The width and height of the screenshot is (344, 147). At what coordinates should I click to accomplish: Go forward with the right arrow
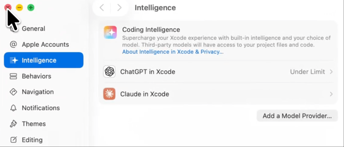tap(119, 8)
